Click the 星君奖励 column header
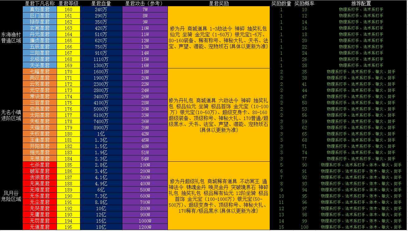 (219, 3)
